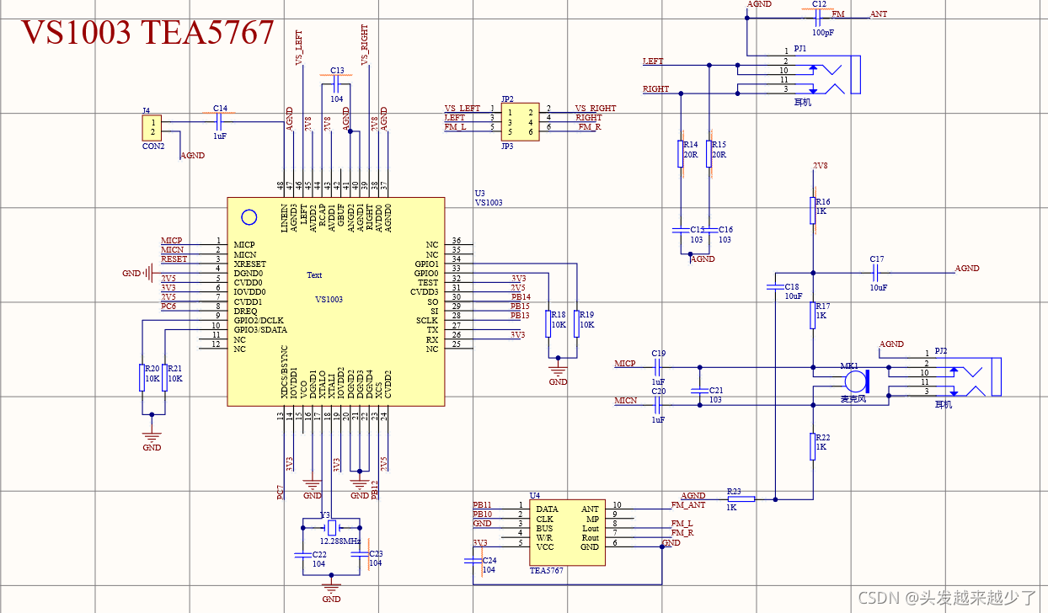
Task: Select the R14 resistor symbol
Action: (681, 154)
